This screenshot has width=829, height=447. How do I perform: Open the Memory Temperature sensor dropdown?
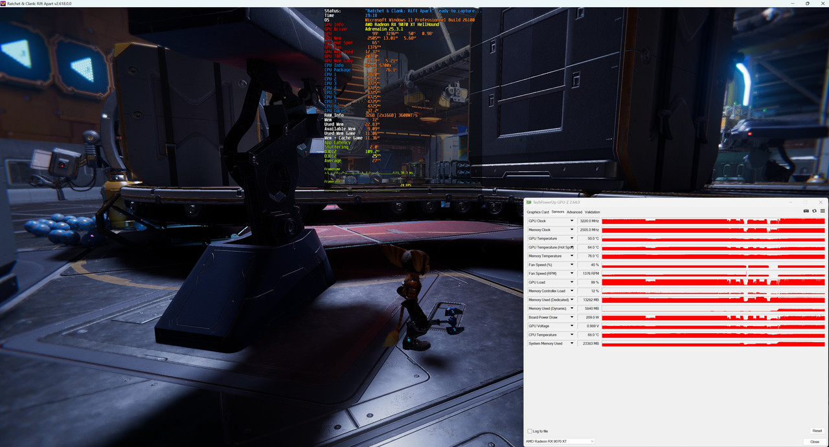tap(572, 256)
